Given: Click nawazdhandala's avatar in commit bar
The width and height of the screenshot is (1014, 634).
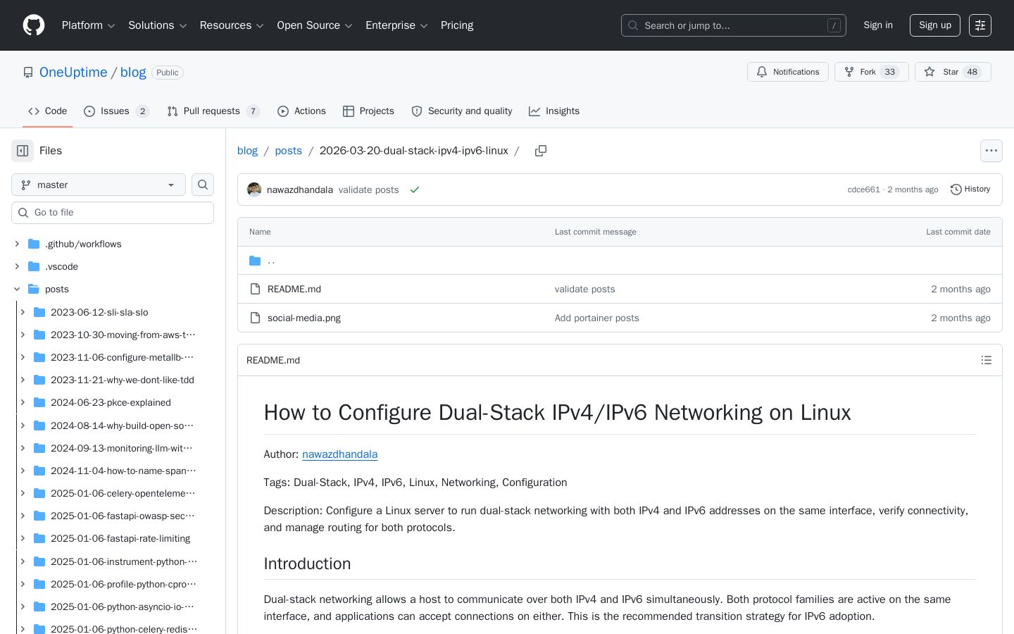Looking at the screenshot, I should point(254,189).
